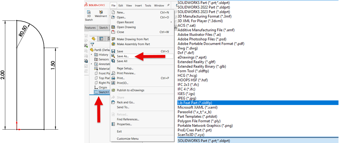
Task: Open the file type combo box at bottom
Action: [x=258, y=141]
